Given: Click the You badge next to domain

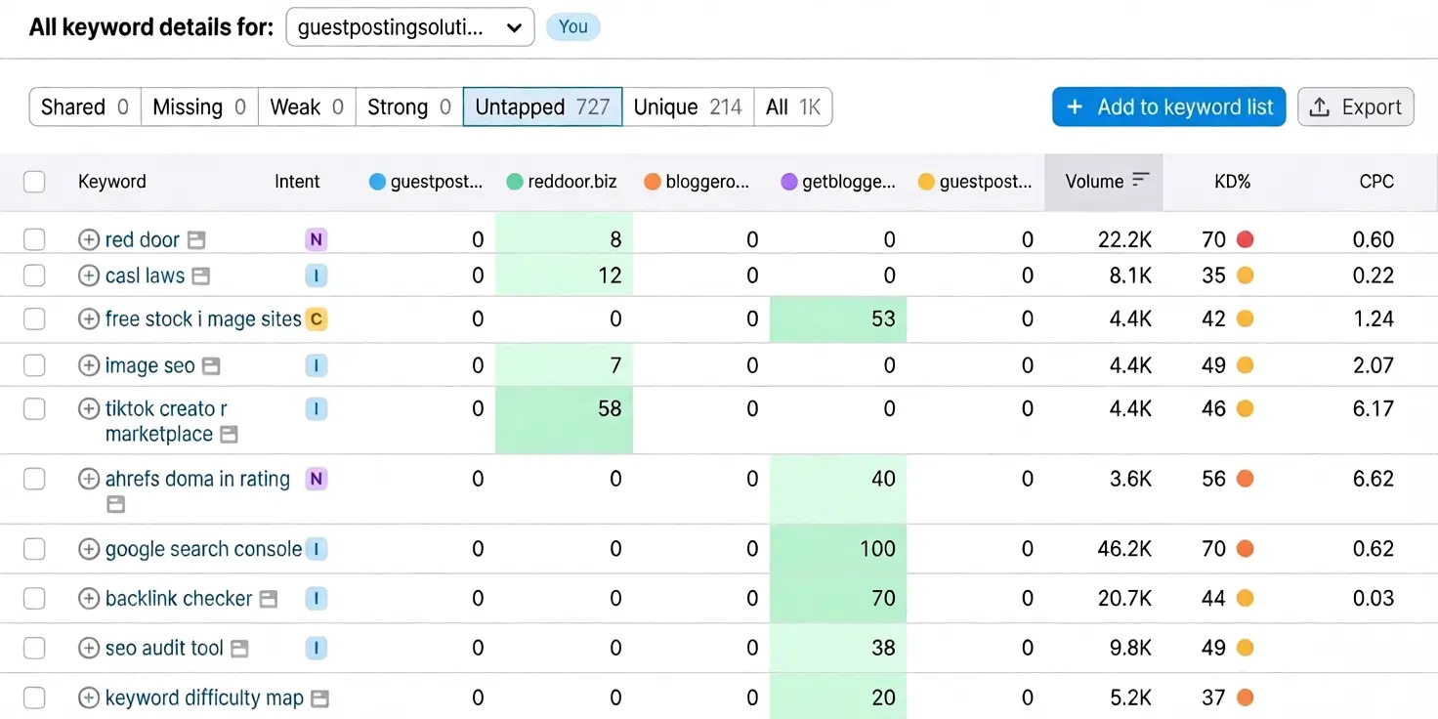Looking at the screenshot, I should [573, 26].
